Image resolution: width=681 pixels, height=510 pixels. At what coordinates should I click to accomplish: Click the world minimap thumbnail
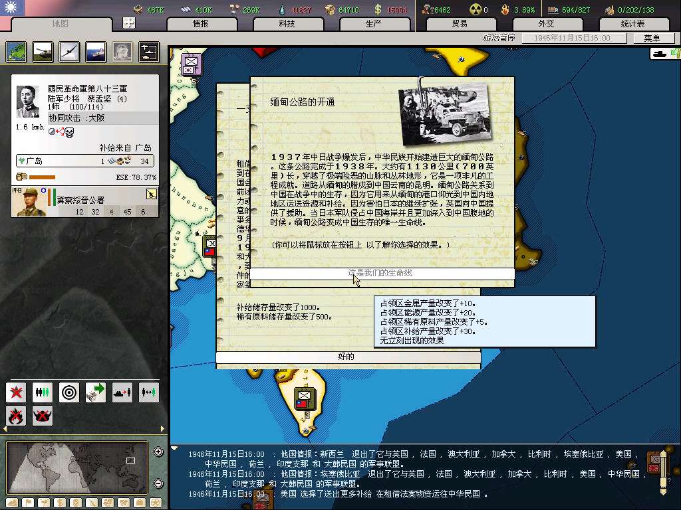click(78, 467)
